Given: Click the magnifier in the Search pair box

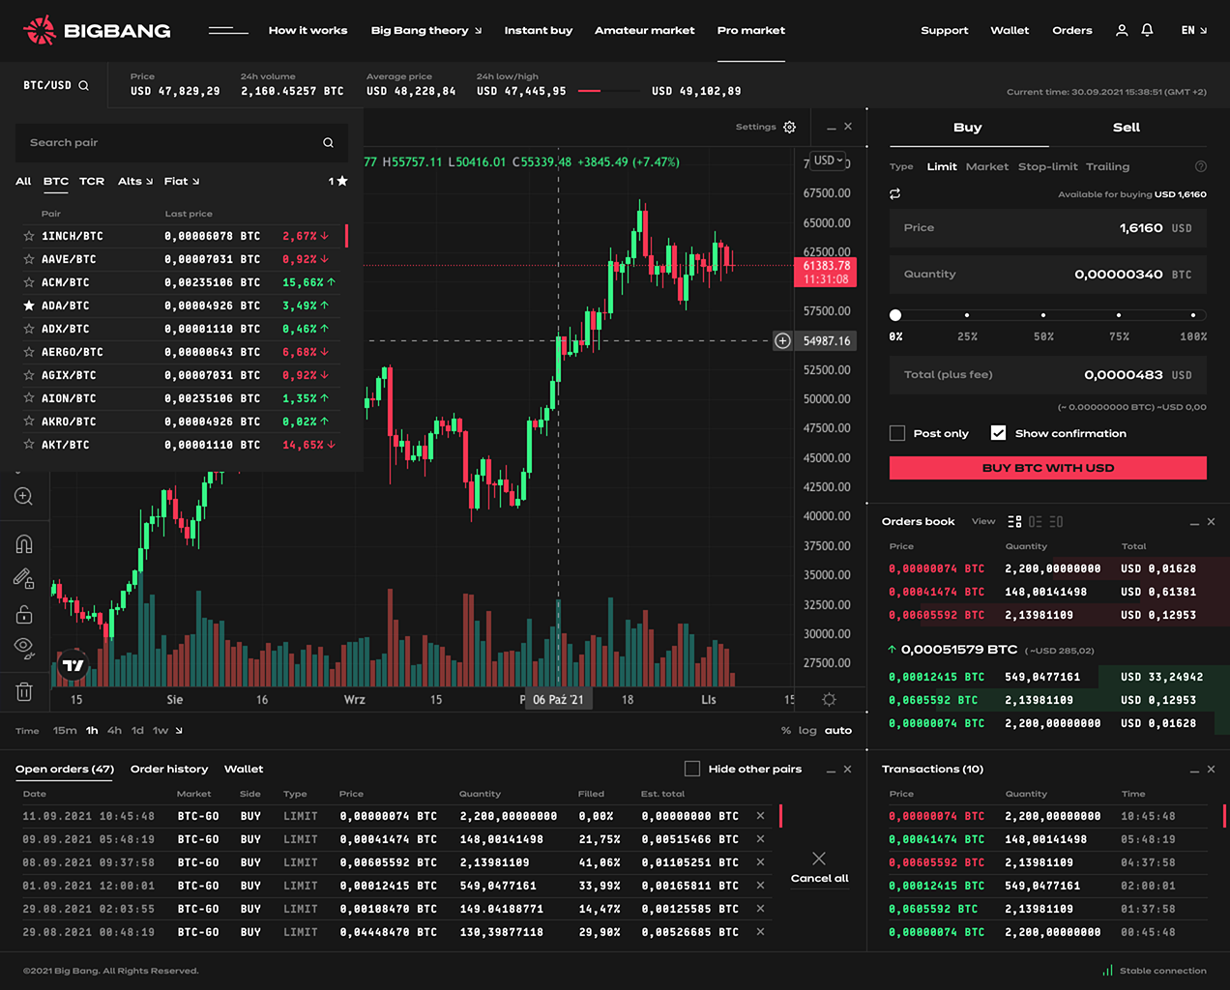Looking at the screenshot, I should [328, 142].
